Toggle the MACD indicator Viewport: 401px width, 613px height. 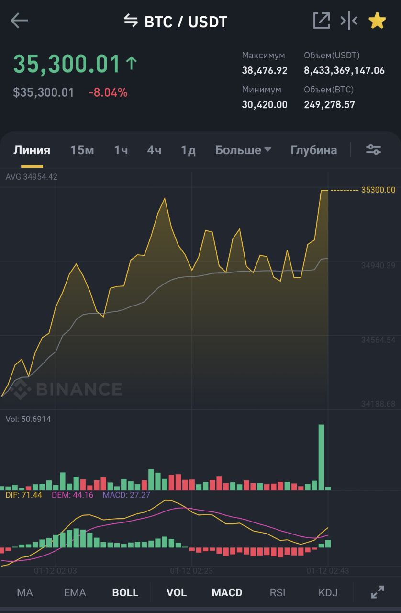pyautogui.click(x=227, y=592)
